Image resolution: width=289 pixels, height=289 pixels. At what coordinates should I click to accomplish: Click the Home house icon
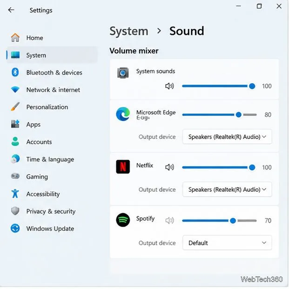[15, 38]
